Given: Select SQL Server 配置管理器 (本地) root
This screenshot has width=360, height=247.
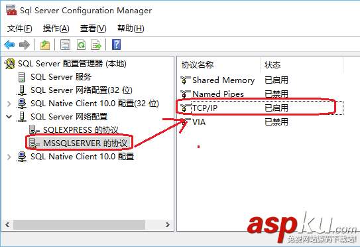Looking at the screenshot, I should (x=72, y=64).
